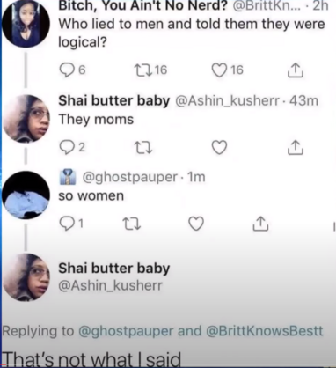This screenshot has width=336, height=368.
Task: Share the 'so women' tweet
Action: [x=260, y=224]
